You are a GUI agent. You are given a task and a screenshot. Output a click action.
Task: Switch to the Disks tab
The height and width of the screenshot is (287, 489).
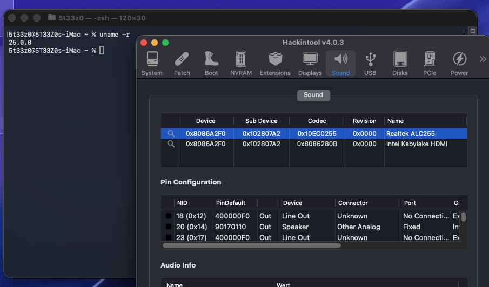pos(400,64)
